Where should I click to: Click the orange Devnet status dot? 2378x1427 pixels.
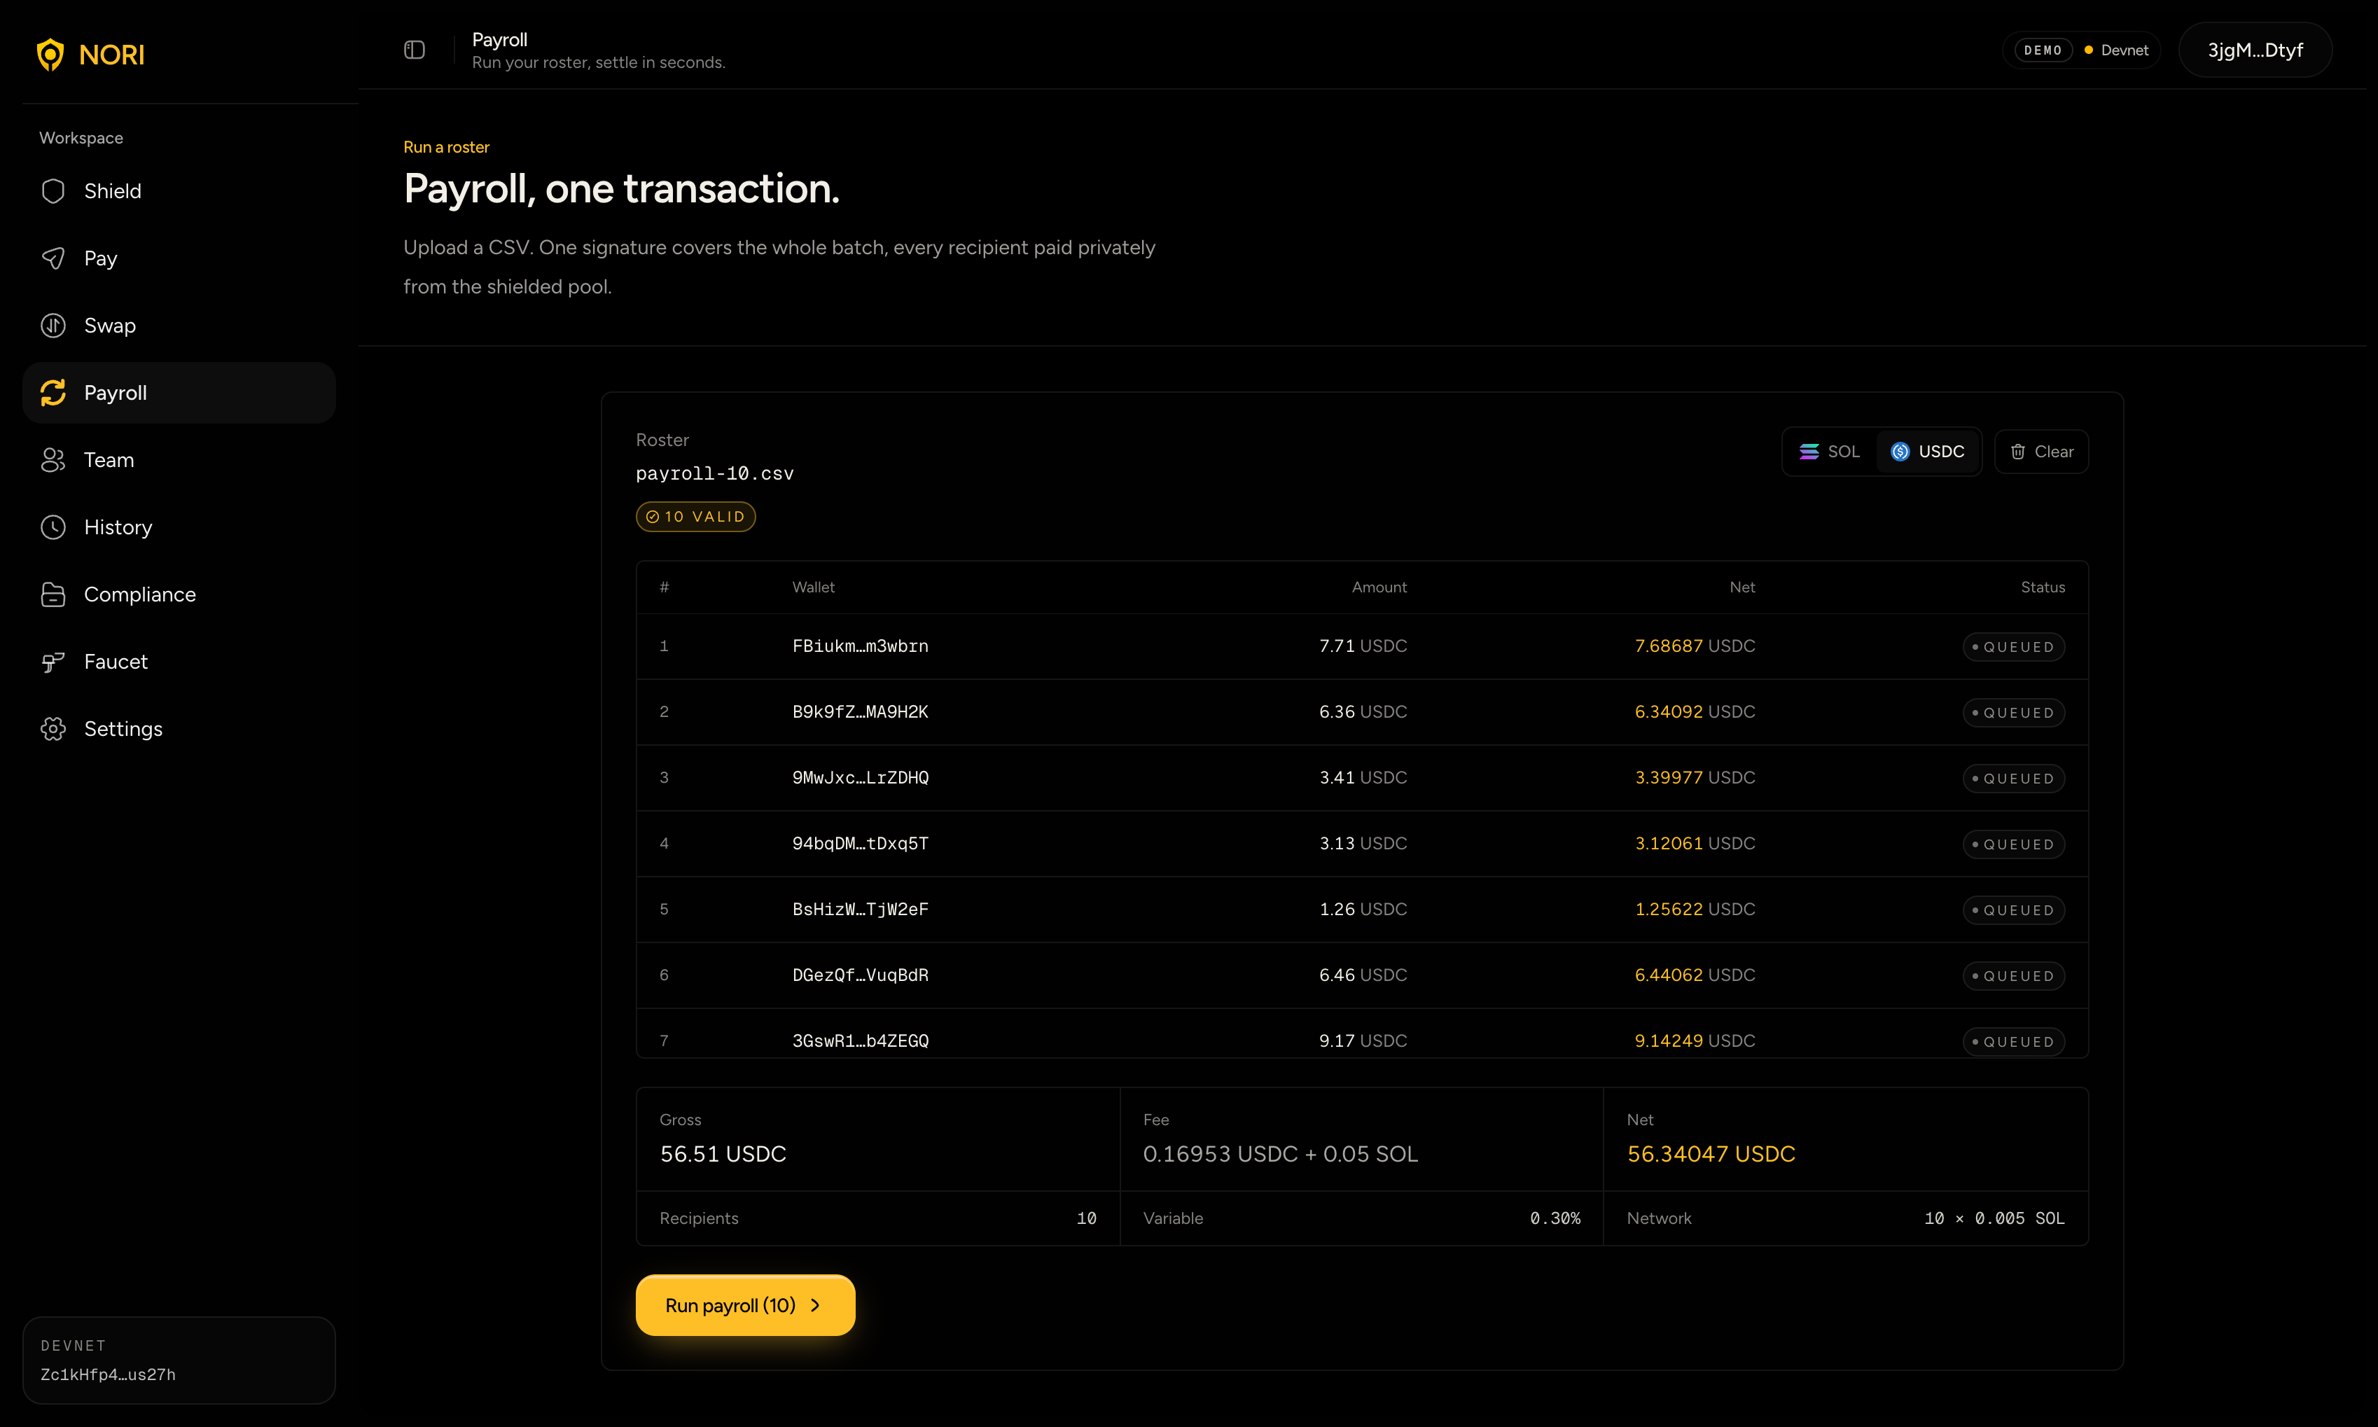coord(2089,50)
